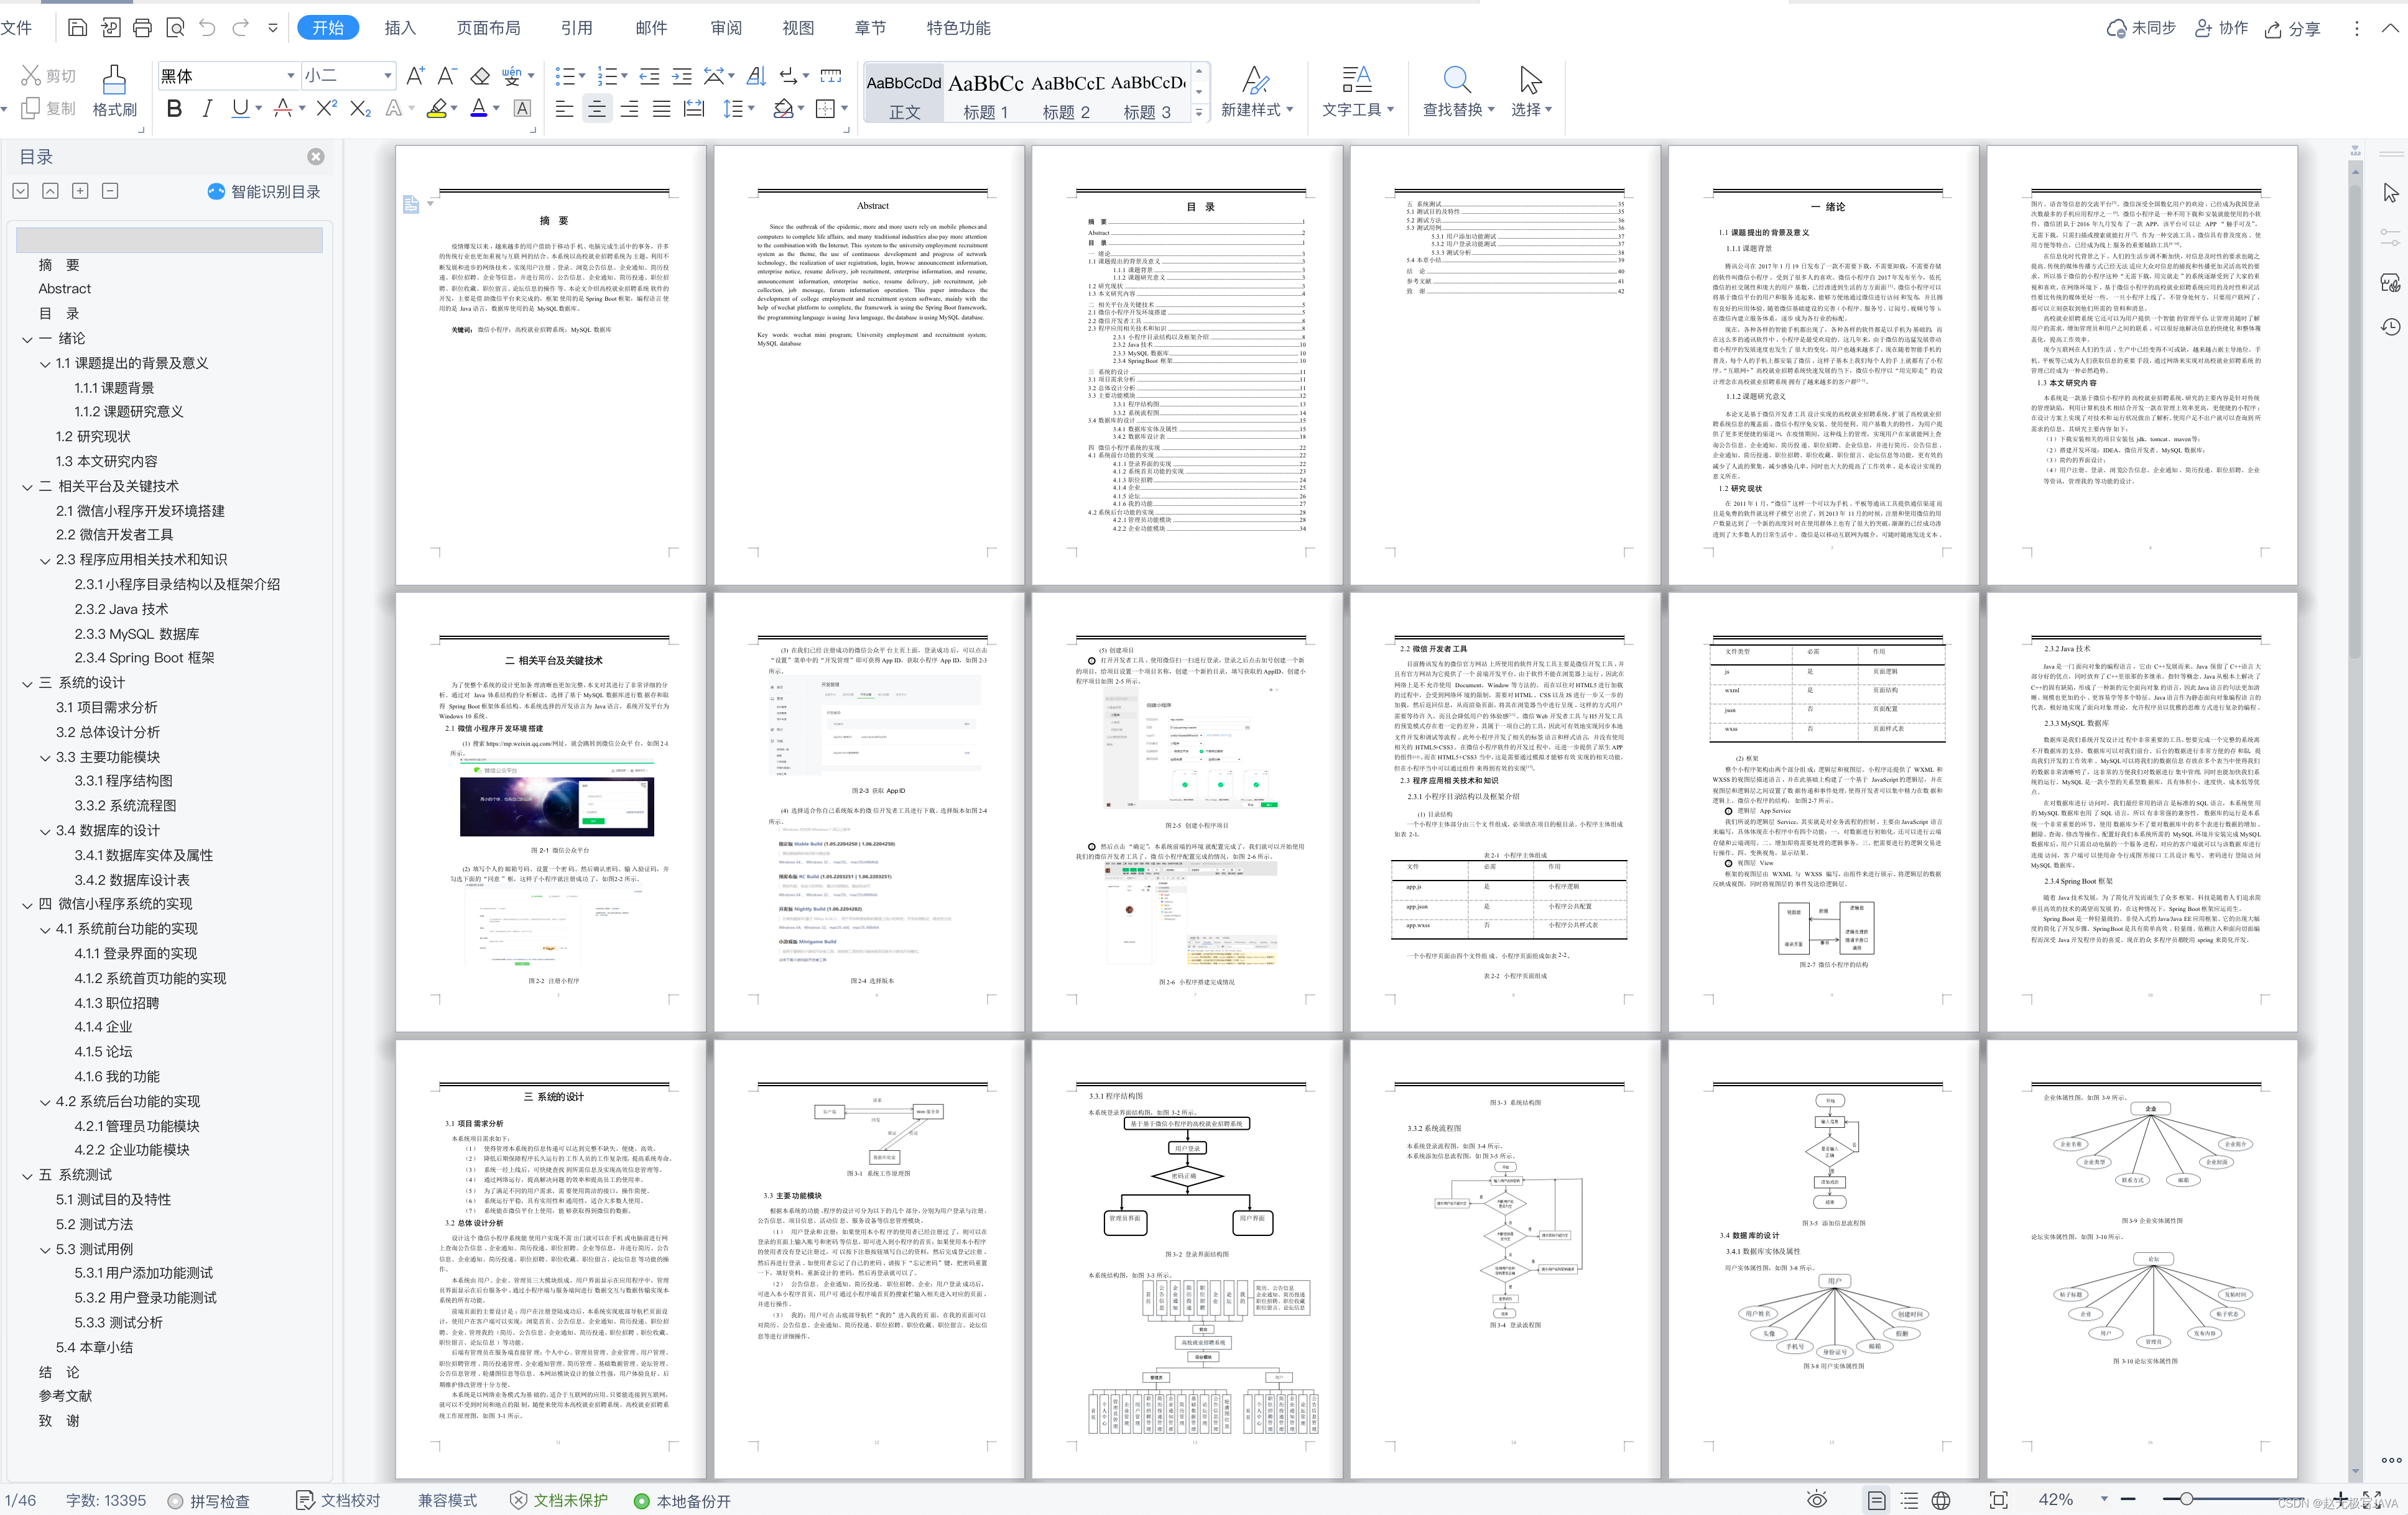2408x1515 pixels.
Task: Open the 引用 (References) tab
Action: pos(576,28)
